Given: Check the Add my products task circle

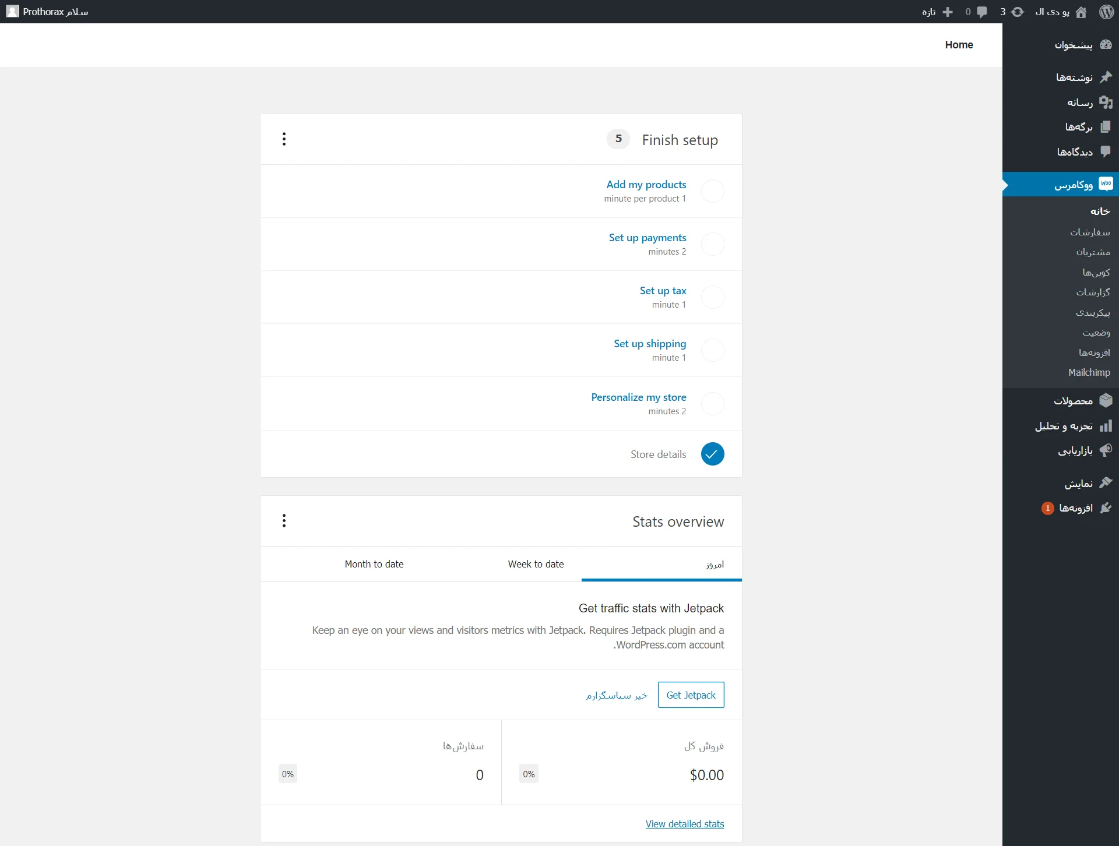Looking at the screenshot, I should click(x=712, y=191).
